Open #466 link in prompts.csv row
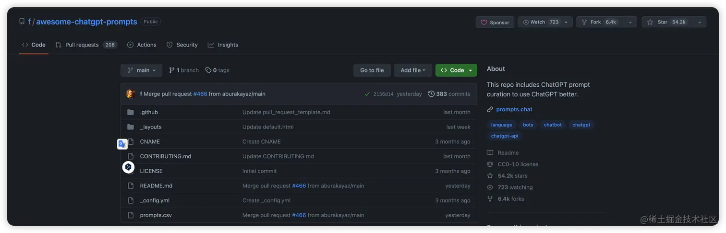 pyautogui.click(x=299, y=215)
